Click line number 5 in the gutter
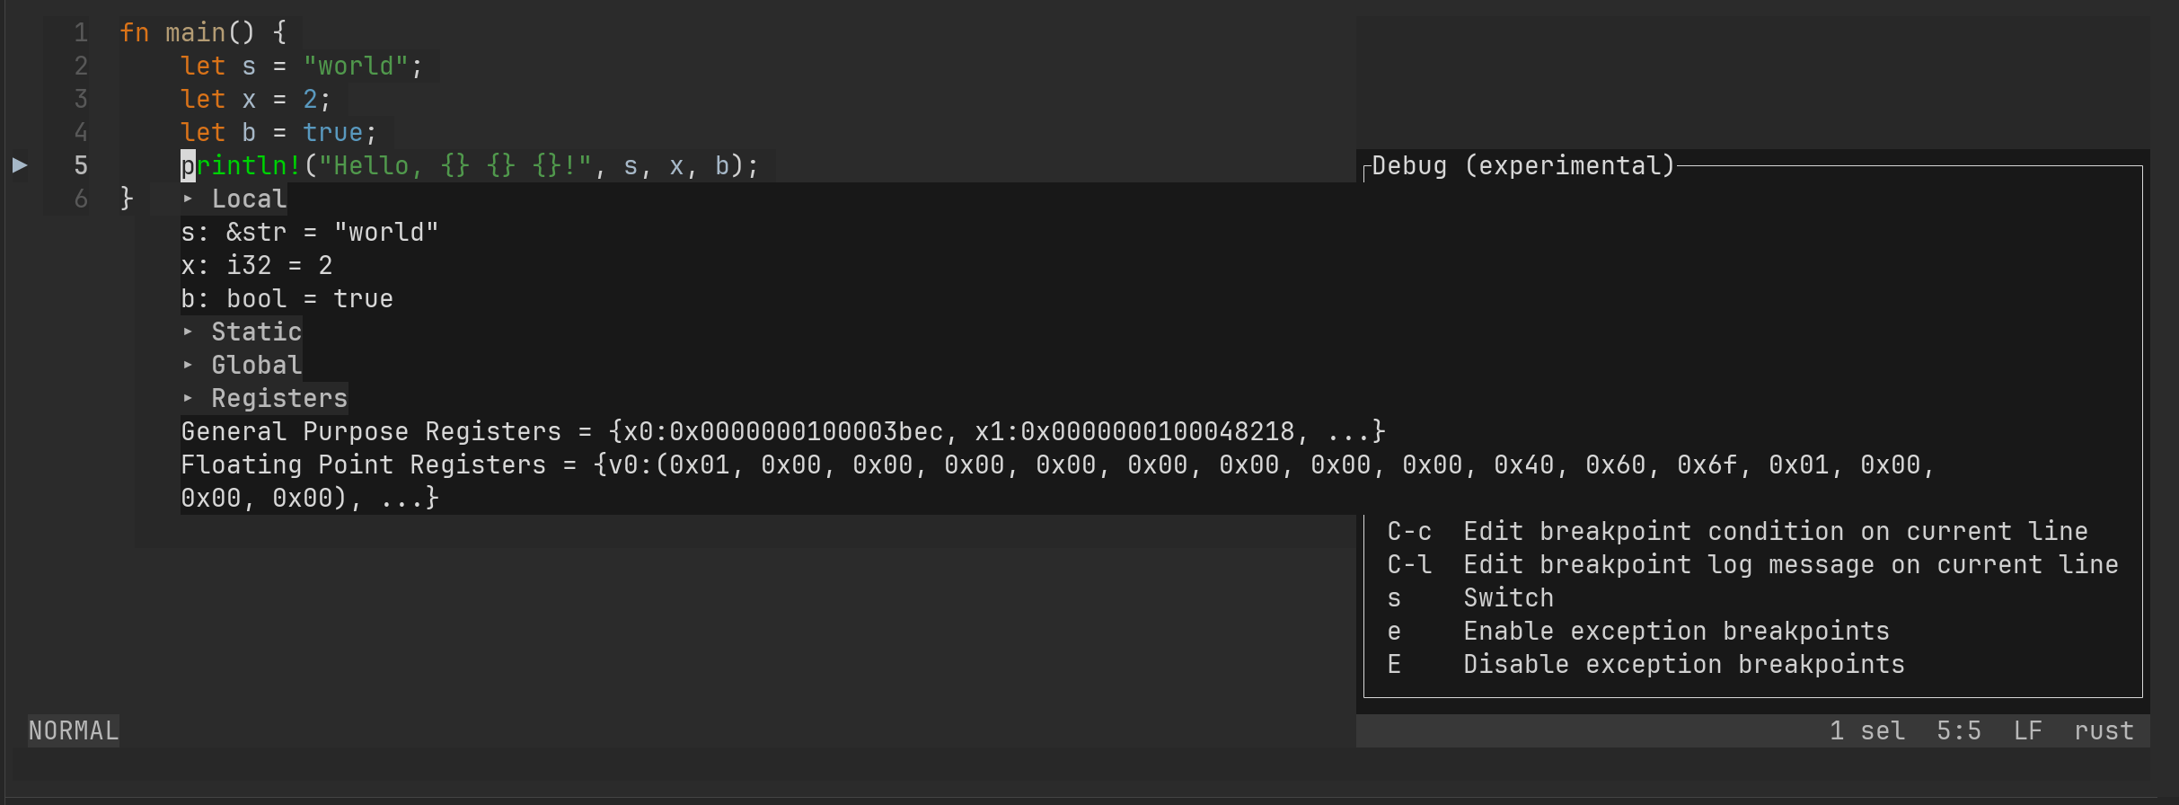This screenshot has width=2179, height=805. 81,165
